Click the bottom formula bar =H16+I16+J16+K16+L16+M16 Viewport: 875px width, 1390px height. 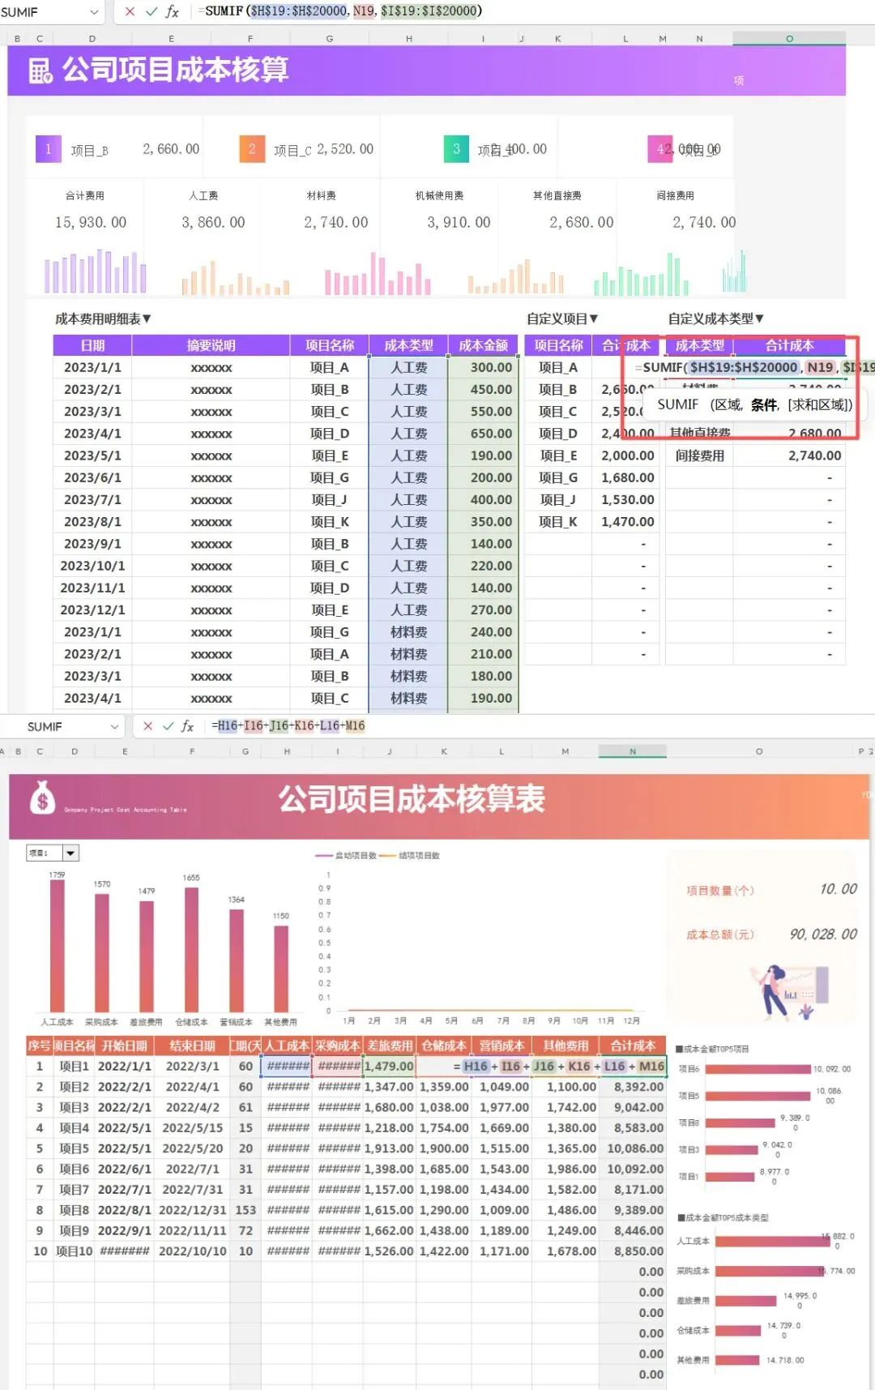pos(288,725)
